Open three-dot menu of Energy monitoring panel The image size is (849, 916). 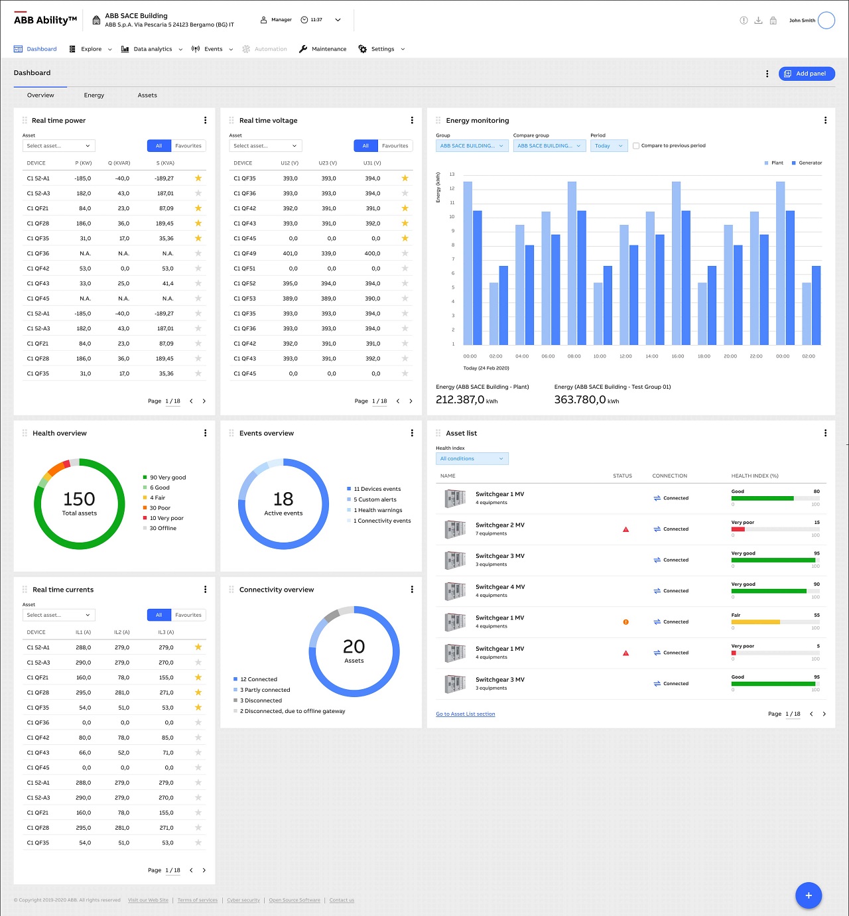[x=825, y=121]
